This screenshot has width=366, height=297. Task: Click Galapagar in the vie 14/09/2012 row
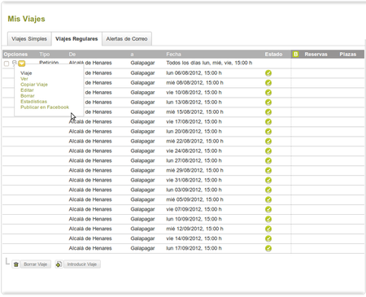point(142,238)
